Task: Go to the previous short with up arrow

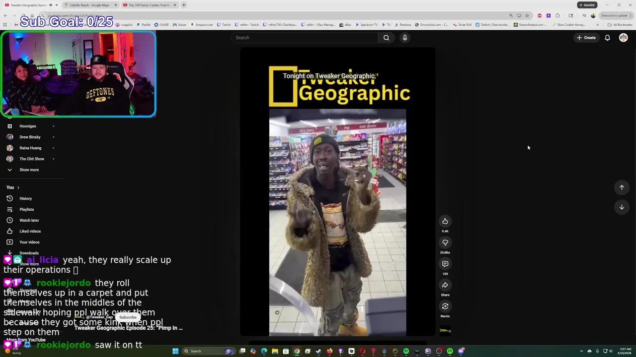Action: pos(622,187)
